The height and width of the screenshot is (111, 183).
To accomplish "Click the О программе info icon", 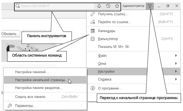I will click(93, 88).
